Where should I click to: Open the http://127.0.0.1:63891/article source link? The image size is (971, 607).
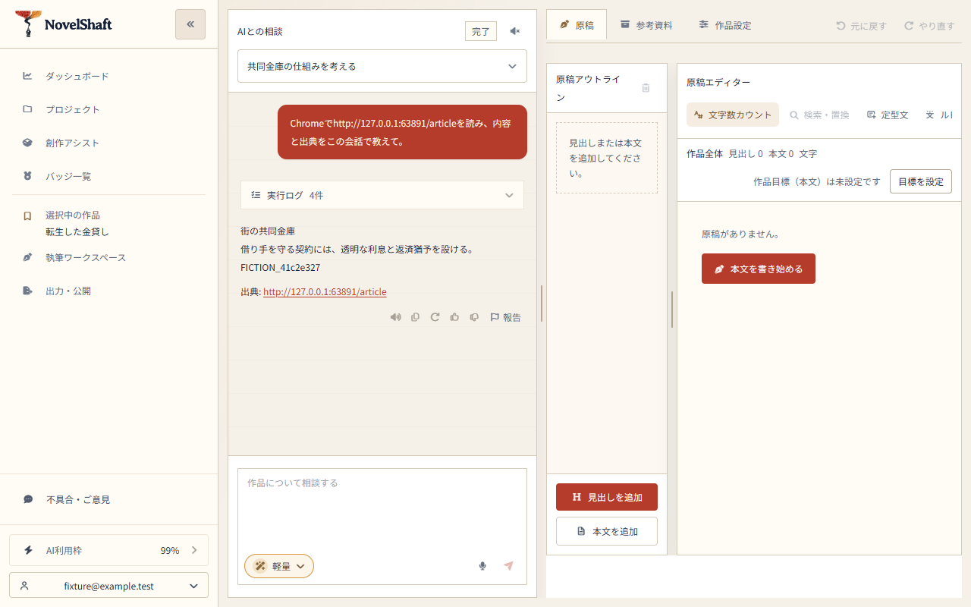point(325,291)
